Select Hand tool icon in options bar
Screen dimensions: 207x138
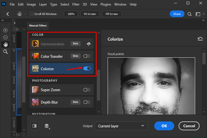click(19, 14)
